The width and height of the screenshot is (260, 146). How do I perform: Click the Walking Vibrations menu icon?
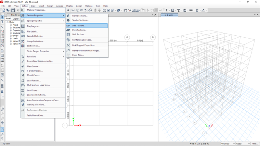coord(23,104)
